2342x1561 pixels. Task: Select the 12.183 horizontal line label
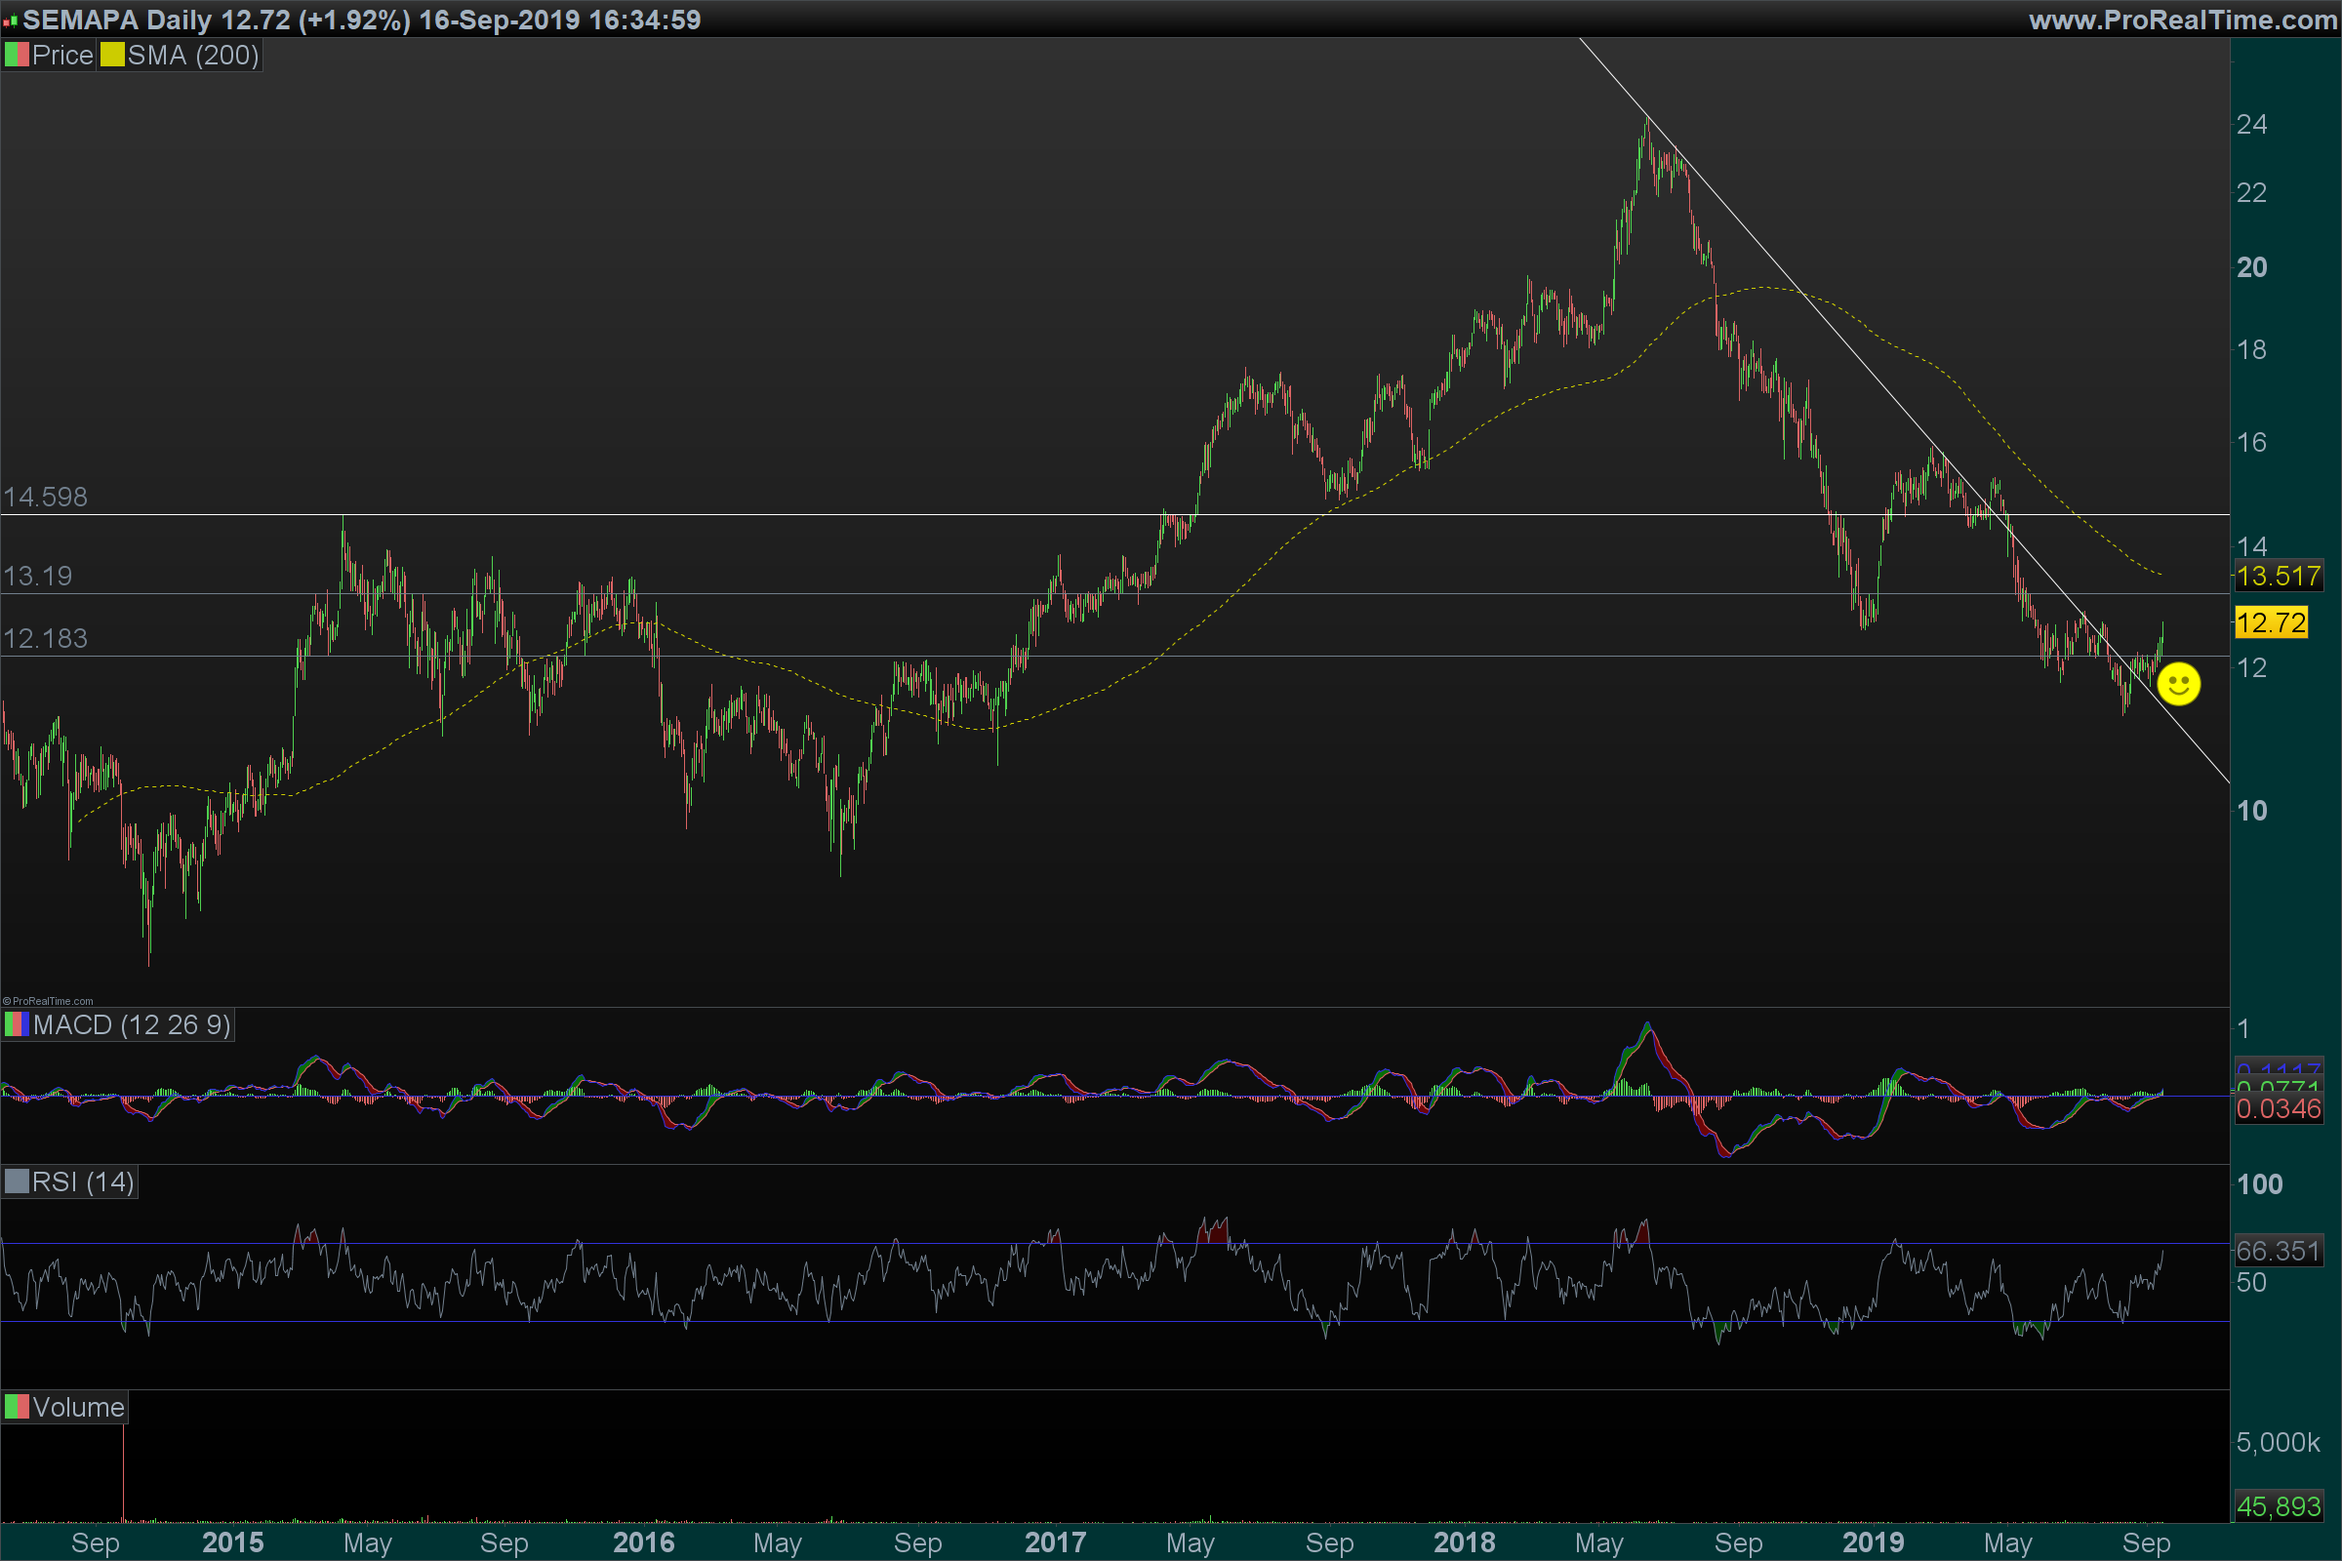46,638
